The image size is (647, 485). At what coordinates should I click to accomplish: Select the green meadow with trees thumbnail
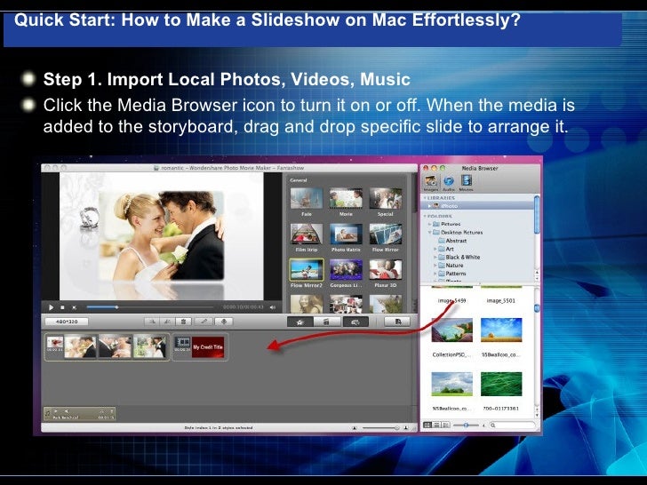pos(451,384)
